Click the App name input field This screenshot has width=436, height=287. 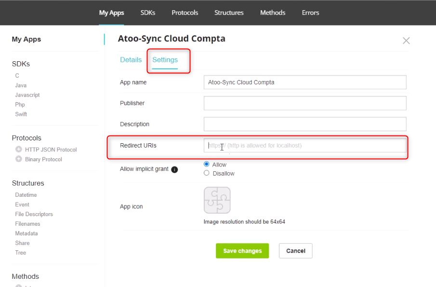pos(305,82)
